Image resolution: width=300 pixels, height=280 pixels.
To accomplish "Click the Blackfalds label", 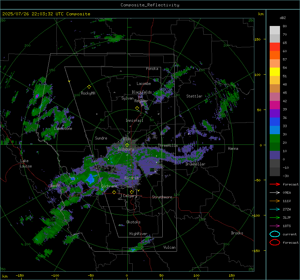I will click(142, 92).
